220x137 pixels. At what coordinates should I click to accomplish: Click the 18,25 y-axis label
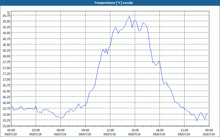pyautogui.click(x=6, y=50)
